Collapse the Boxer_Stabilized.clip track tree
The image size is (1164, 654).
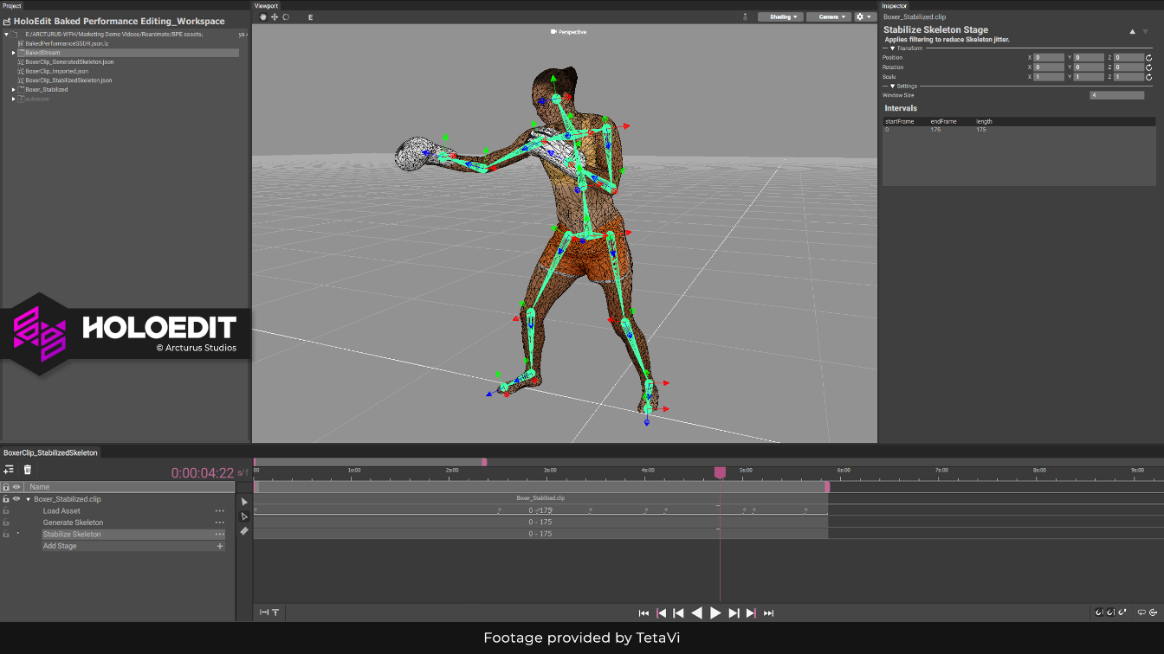pos(28,499)
